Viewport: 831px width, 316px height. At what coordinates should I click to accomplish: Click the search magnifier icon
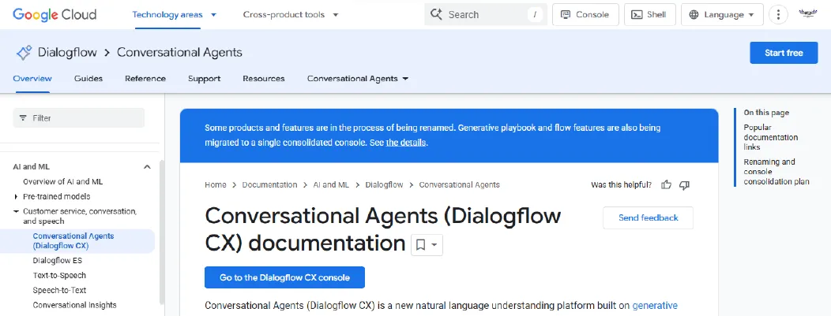click(436, 14)
